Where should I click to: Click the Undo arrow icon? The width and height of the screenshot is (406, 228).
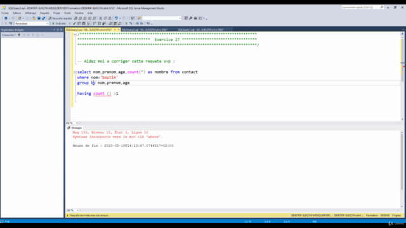tap(116, 18)
